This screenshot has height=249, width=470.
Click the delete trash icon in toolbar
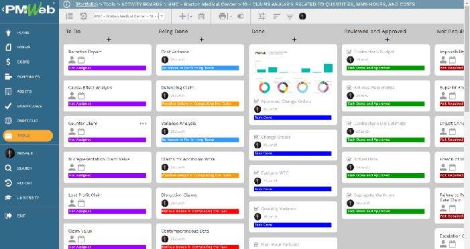point(201,16)
